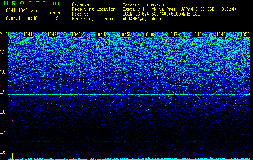Click the 1844 time marker
This screenshot has width=253, height=160.
click(101, 34)
